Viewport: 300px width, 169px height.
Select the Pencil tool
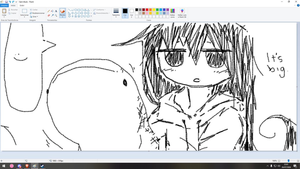coord(49,11)
